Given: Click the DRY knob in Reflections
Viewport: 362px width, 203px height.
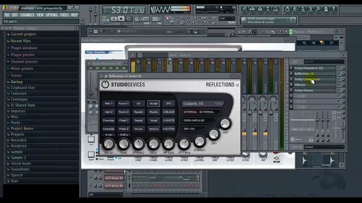Looking at the screenshot, I should point(214,134).
